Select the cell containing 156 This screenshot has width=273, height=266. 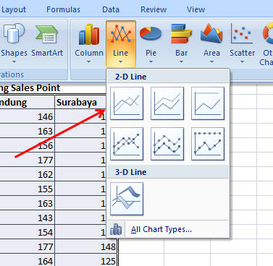27,145
